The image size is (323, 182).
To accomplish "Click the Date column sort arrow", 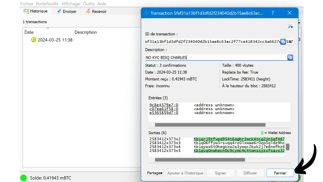I will pyautogui.click(x=48, y=28).
